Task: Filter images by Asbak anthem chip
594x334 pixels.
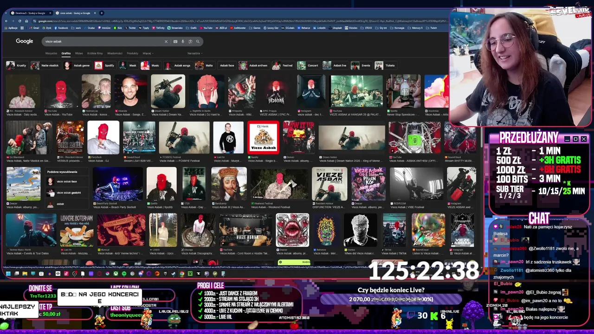Action: click(253, 65)
